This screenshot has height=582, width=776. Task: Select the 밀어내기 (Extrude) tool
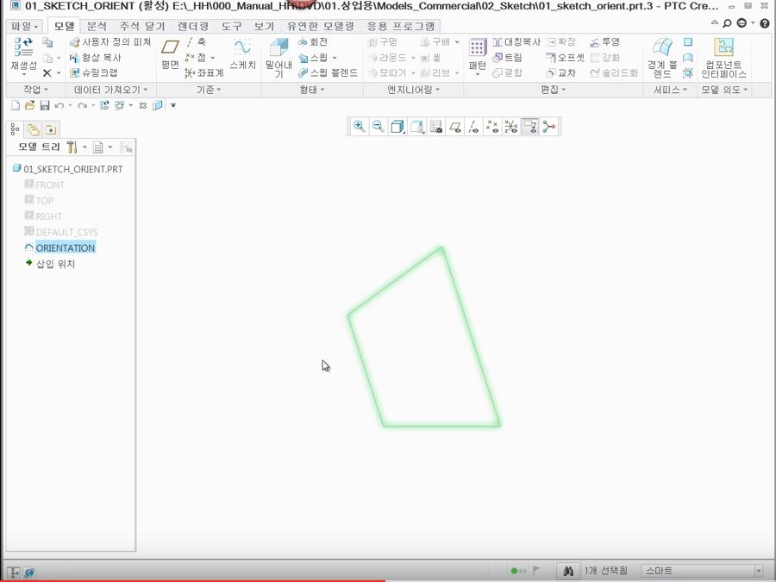278,59
